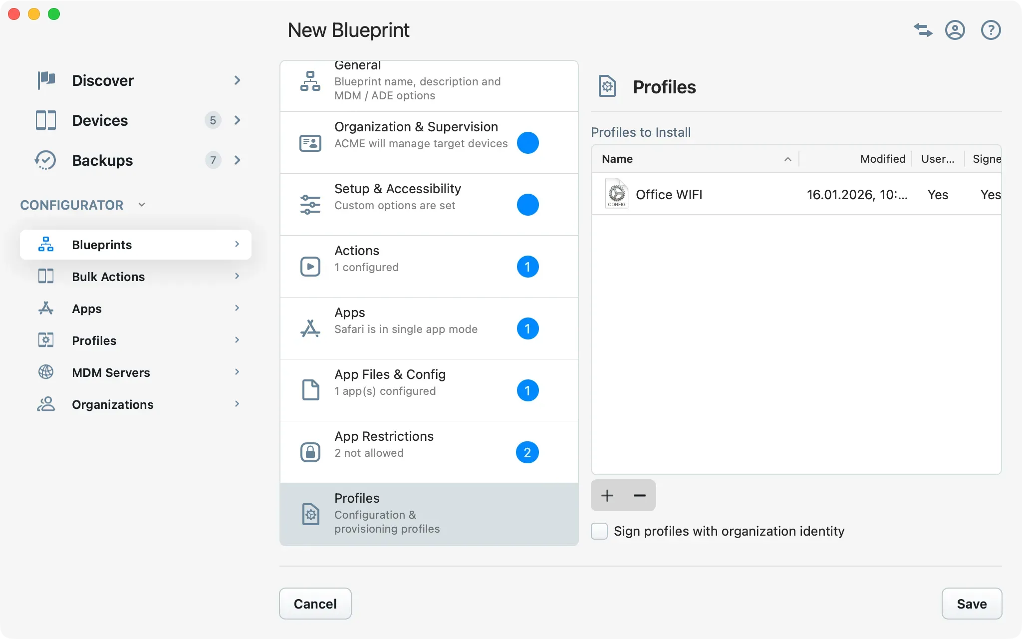Select the MDM Servers globe icon
Screen dimensions: 1022x639
pos(45,372)
